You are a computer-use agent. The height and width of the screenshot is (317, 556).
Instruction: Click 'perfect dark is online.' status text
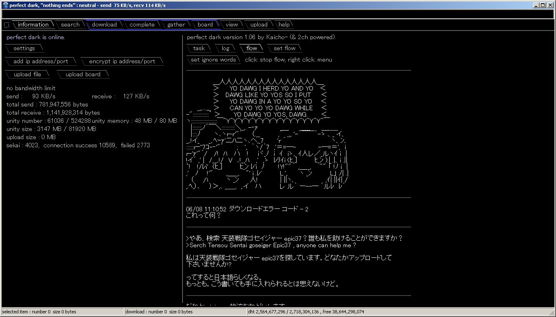(x=36, y=37)
